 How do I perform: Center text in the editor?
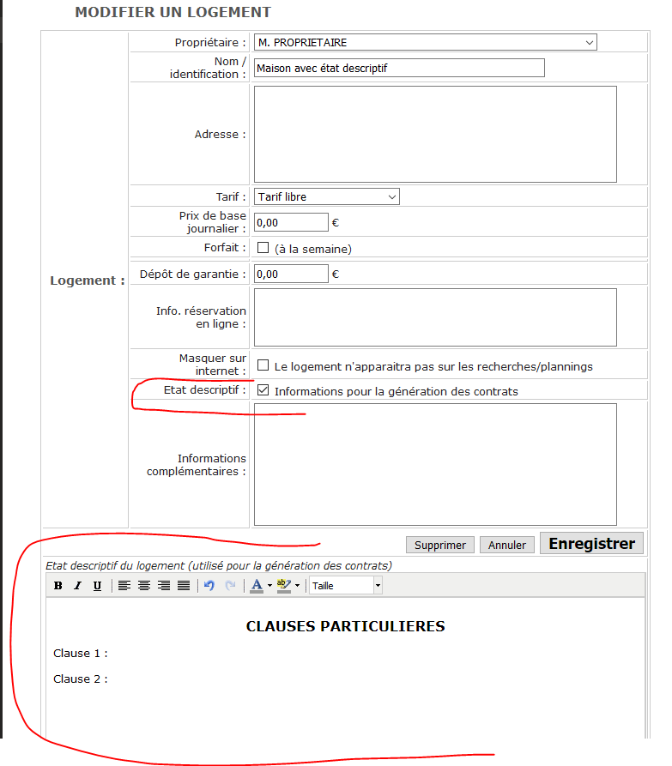coord(143,585)
